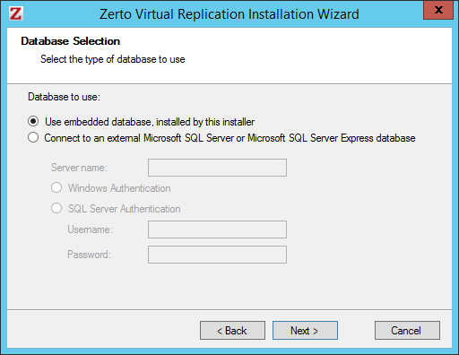Click into the Username text box

click(217, 229)
